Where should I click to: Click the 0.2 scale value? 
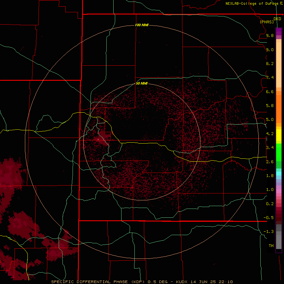(x=270, y=204)
